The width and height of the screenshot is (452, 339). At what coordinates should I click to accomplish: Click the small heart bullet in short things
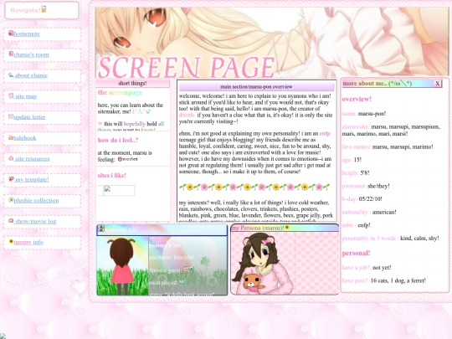100,123
